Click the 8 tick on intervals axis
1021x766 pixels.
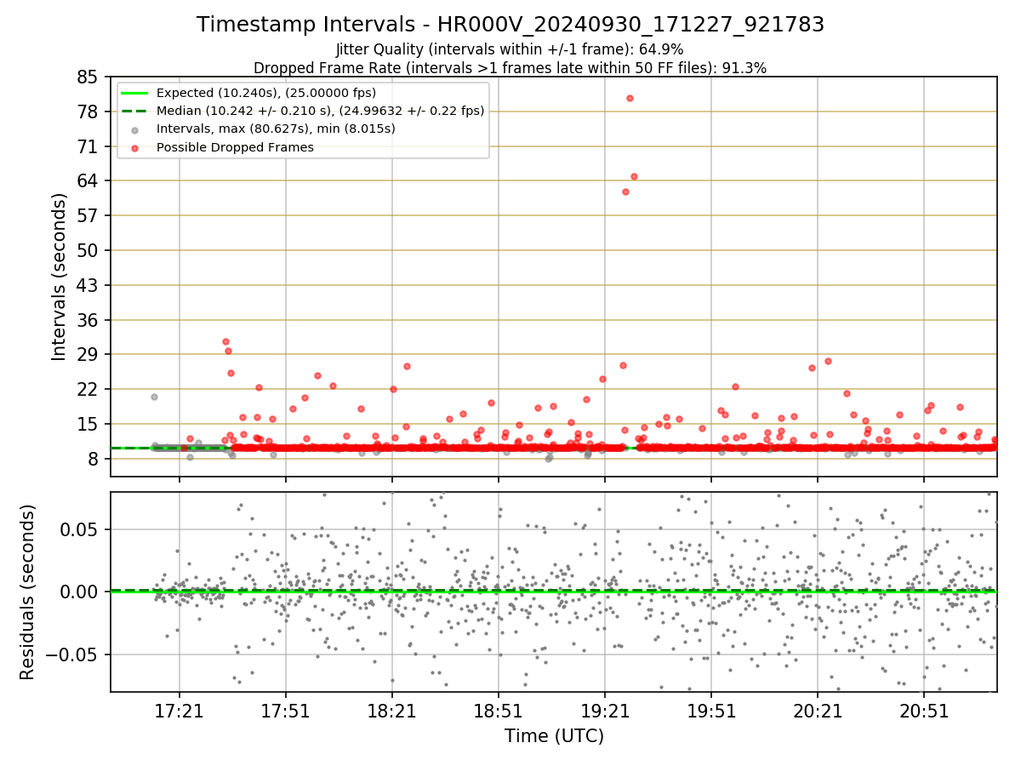tap(94, 459)
